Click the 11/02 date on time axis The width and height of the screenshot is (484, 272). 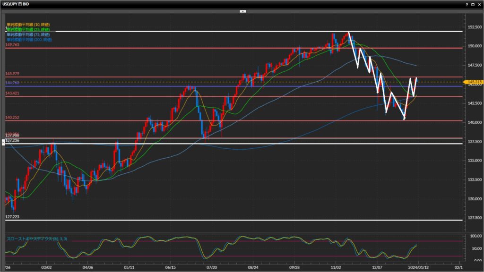tap(335, 267)
